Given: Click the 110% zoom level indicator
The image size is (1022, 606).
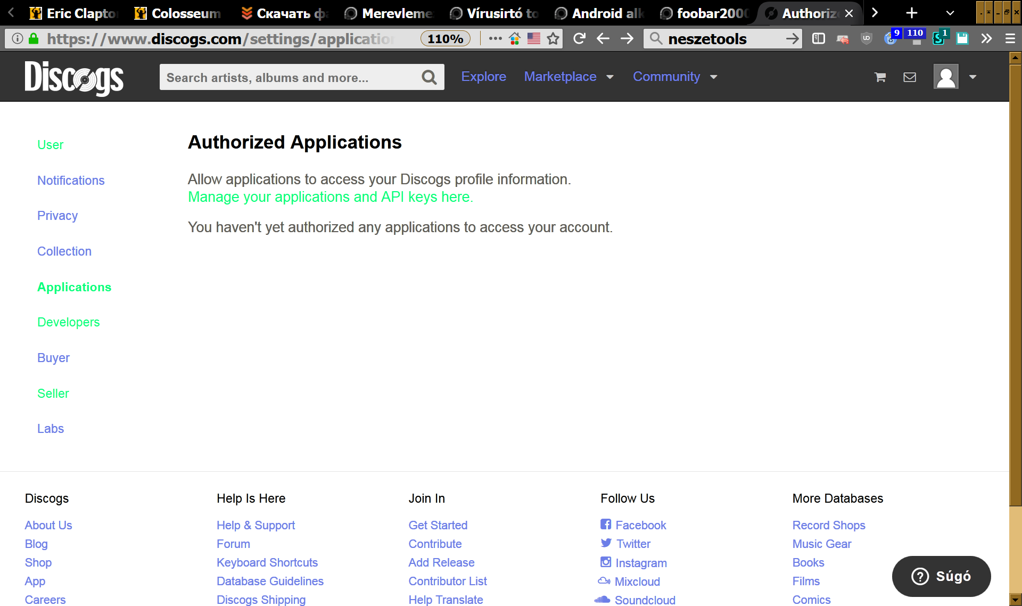Looking at the screenshot, I should pyautogui.click(x=446, y=39).
